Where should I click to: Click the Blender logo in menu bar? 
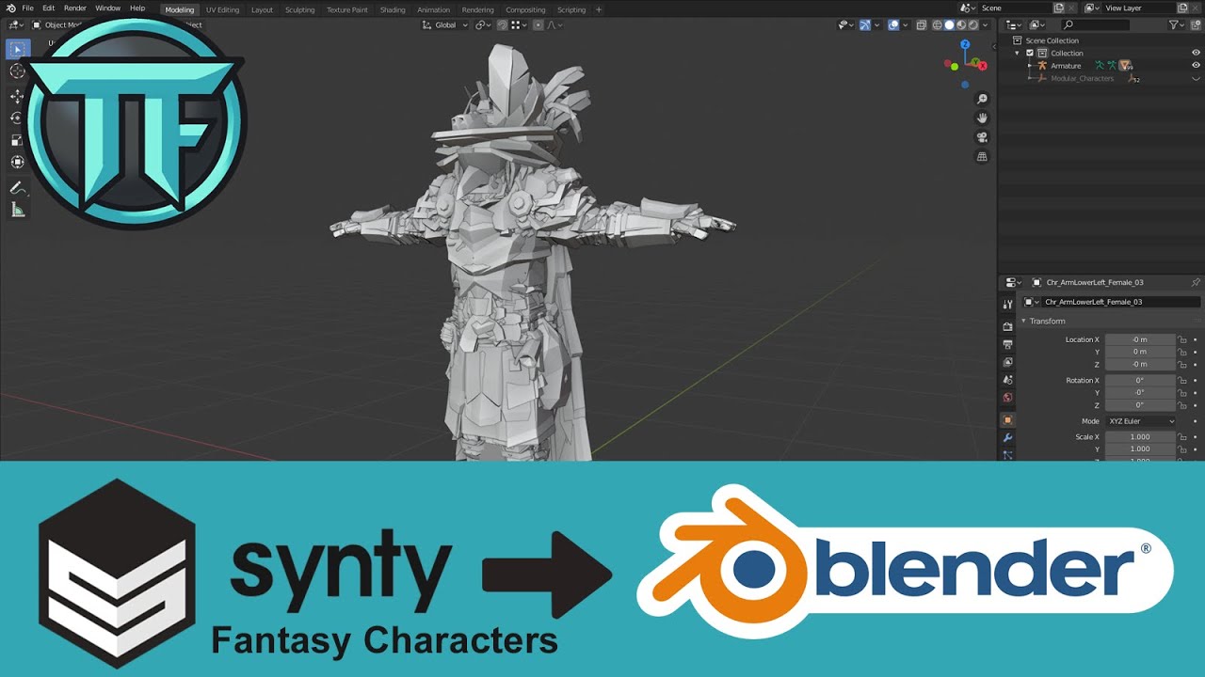coord(10,8)
